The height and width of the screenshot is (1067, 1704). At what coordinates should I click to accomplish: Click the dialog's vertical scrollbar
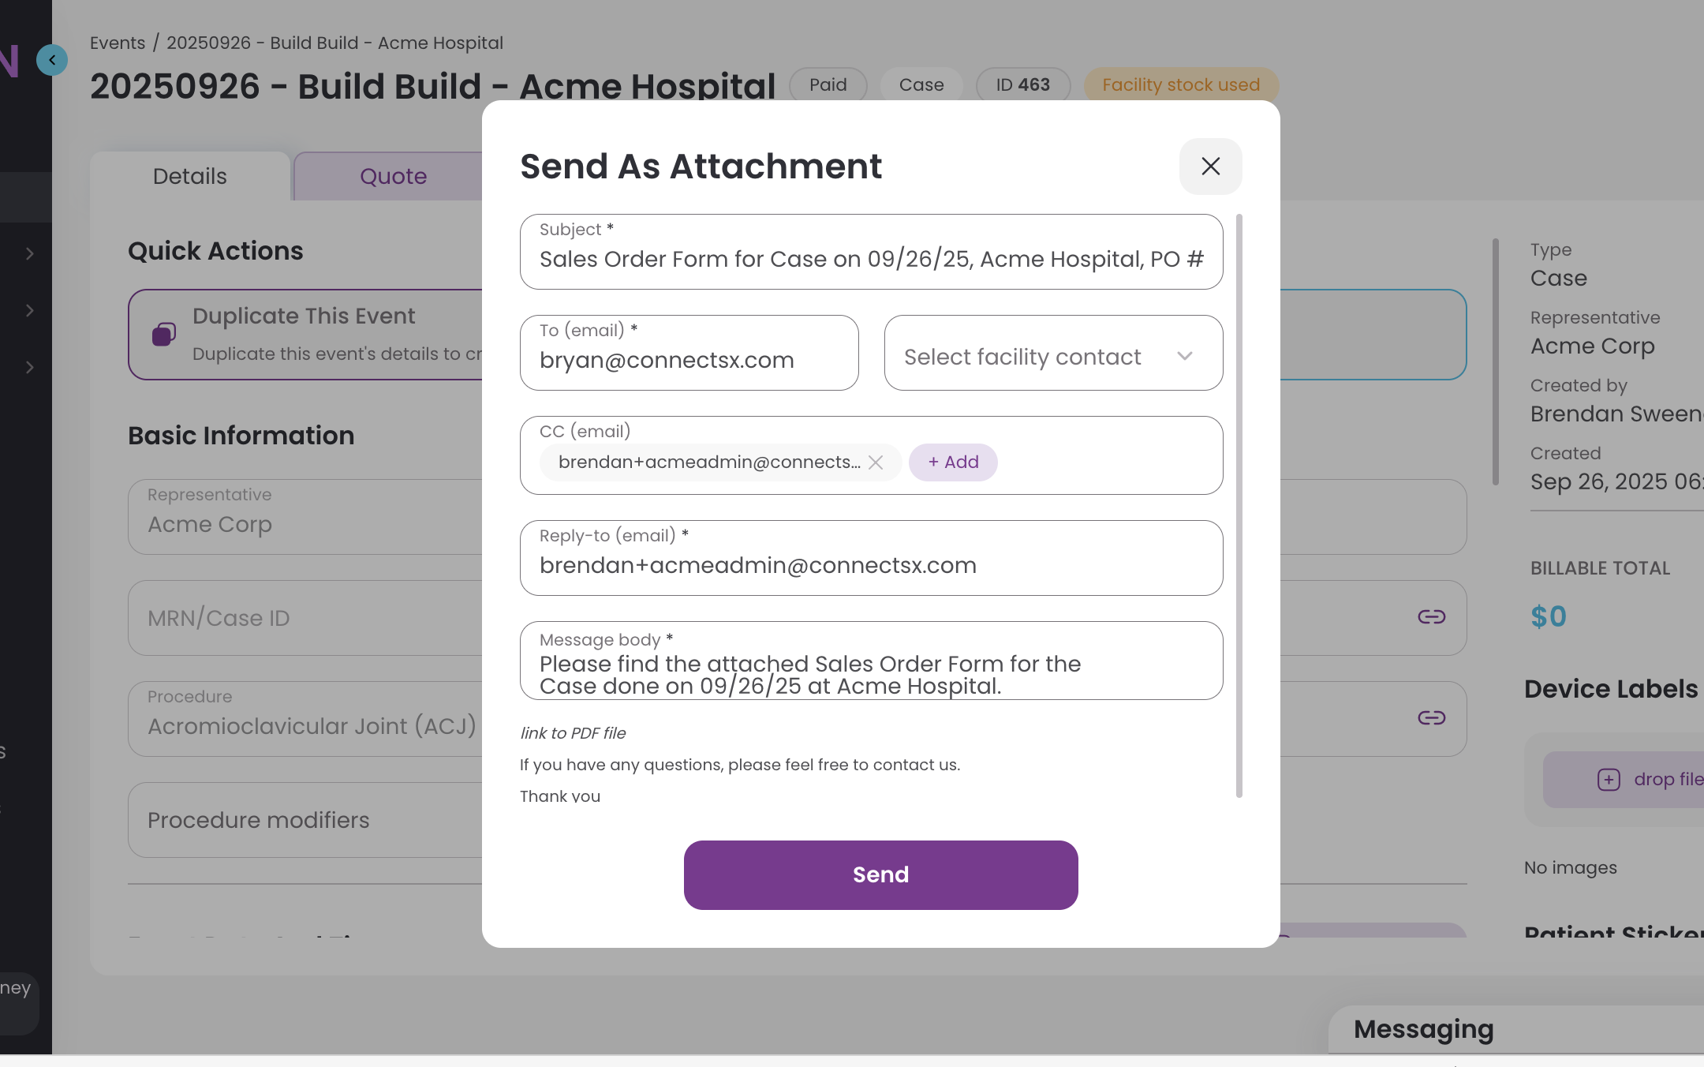(1239, 505)
